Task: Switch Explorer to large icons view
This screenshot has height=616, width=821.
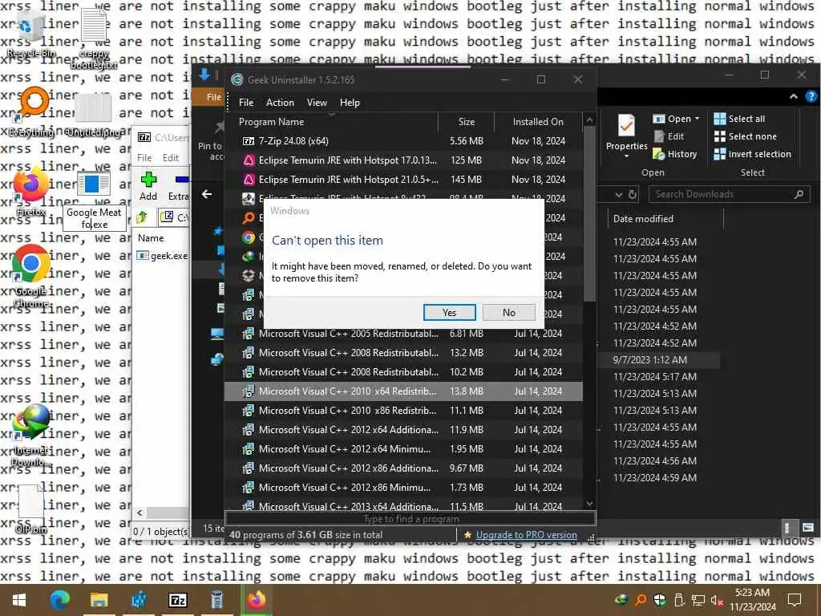Action: point(807,528)
